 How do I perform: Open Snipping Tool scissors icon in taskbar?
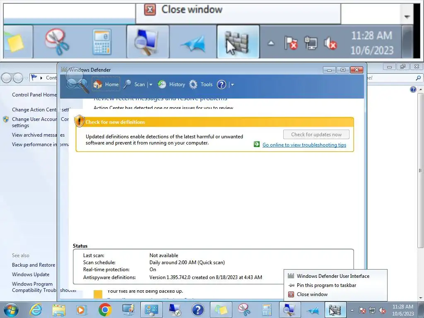[x=244, y=310]
